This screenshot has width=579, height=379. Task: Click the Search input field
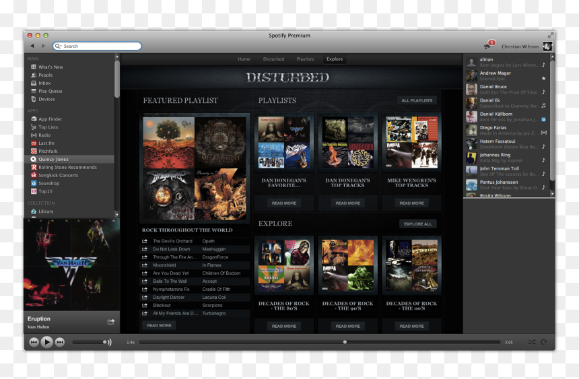coord(97,46)
